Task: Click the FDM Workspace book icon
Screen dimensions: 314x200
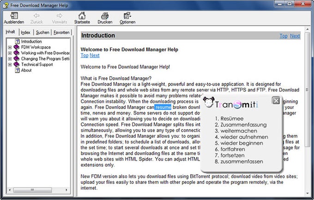Action: click(17, 47)
